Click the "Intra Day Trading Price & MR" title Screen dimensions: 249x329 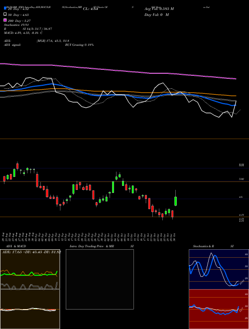click(x=92, y=246)
